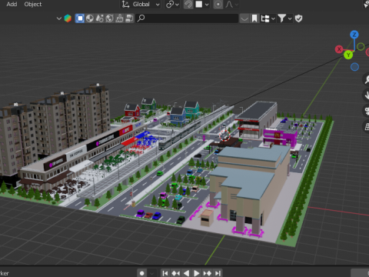This screenshot has height=277, width=369.
Task: Click the shield checkmark icon
Action: click(298, 18)
